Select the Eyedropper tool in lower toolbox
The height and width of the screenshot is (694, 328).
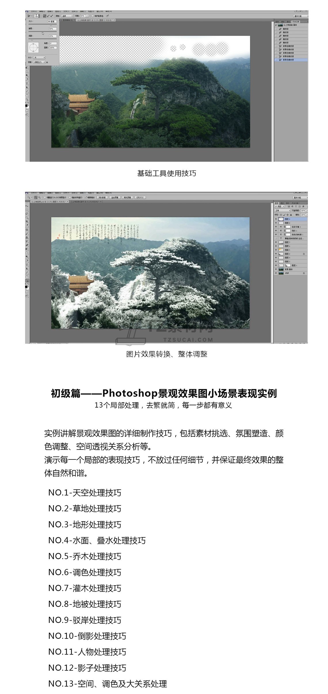27,225
